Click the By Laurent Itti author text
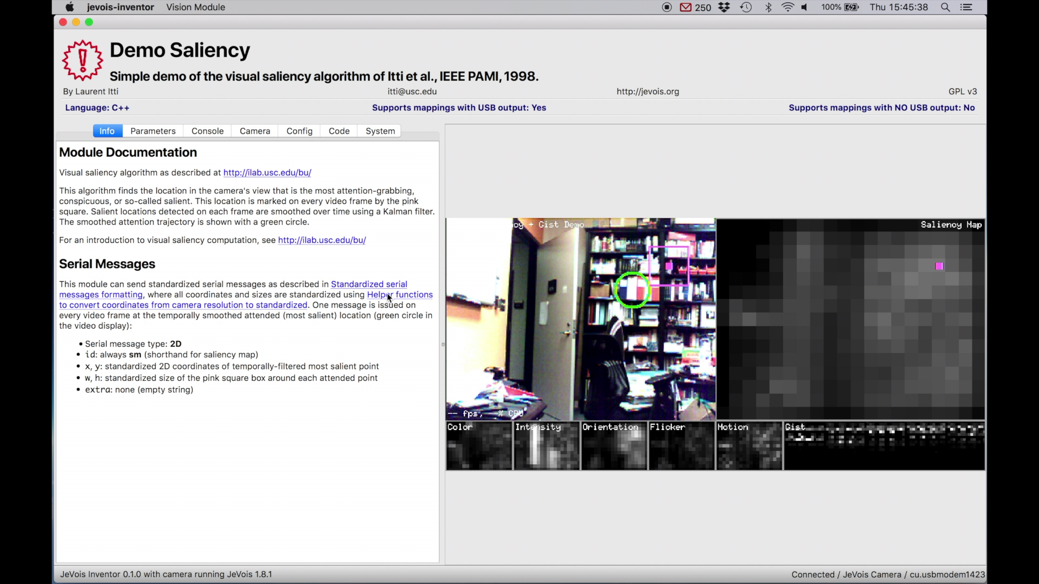 [90, 91]
